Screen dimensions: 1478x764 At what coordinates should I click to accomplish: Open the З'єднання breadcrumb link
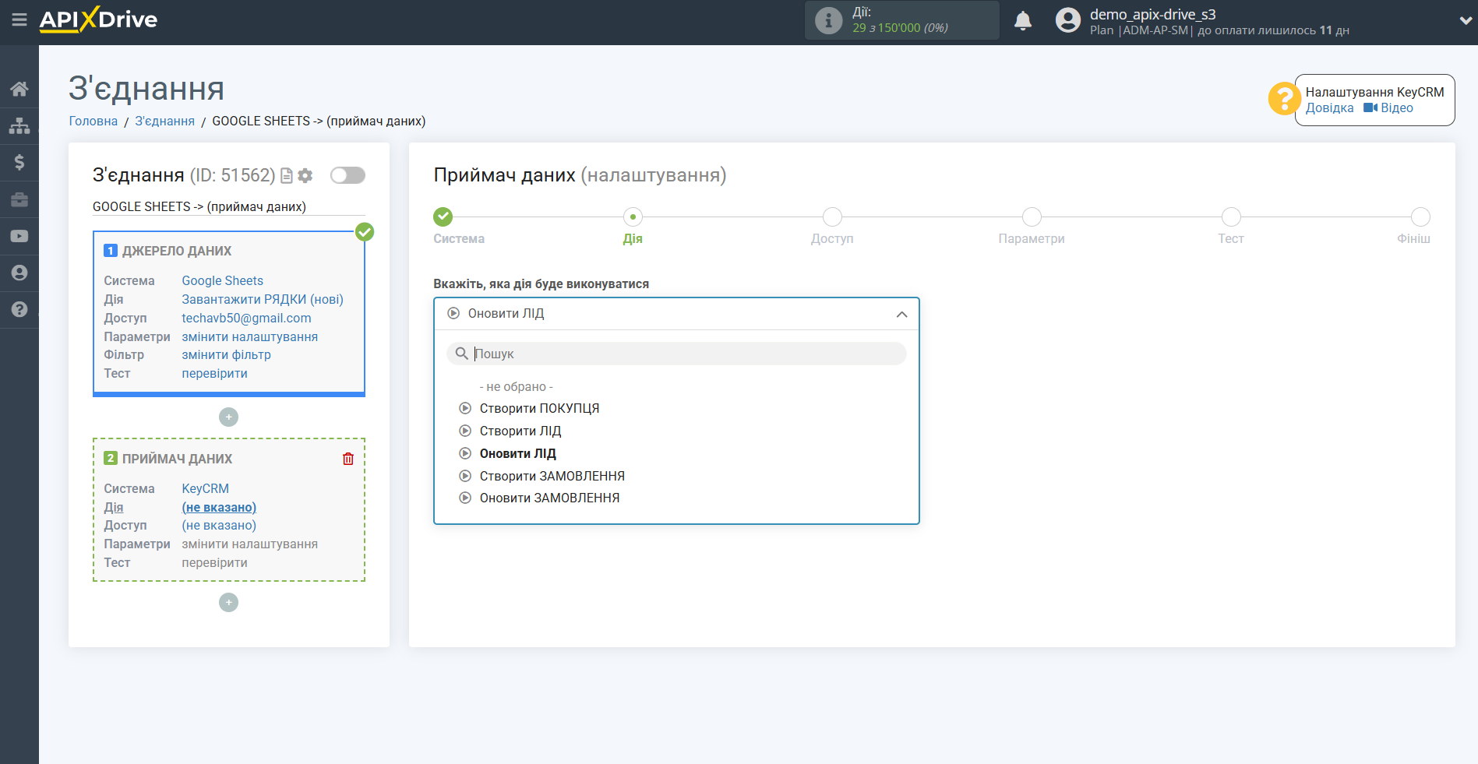tap(165, 121)
